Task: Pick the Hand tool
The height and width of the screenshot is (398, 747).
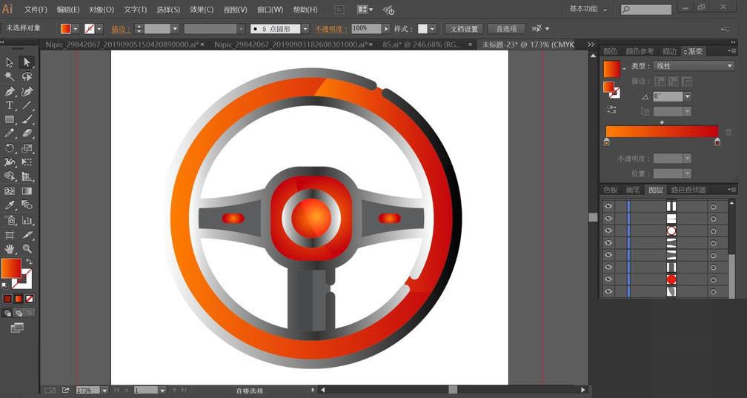Action: (10, 249)
